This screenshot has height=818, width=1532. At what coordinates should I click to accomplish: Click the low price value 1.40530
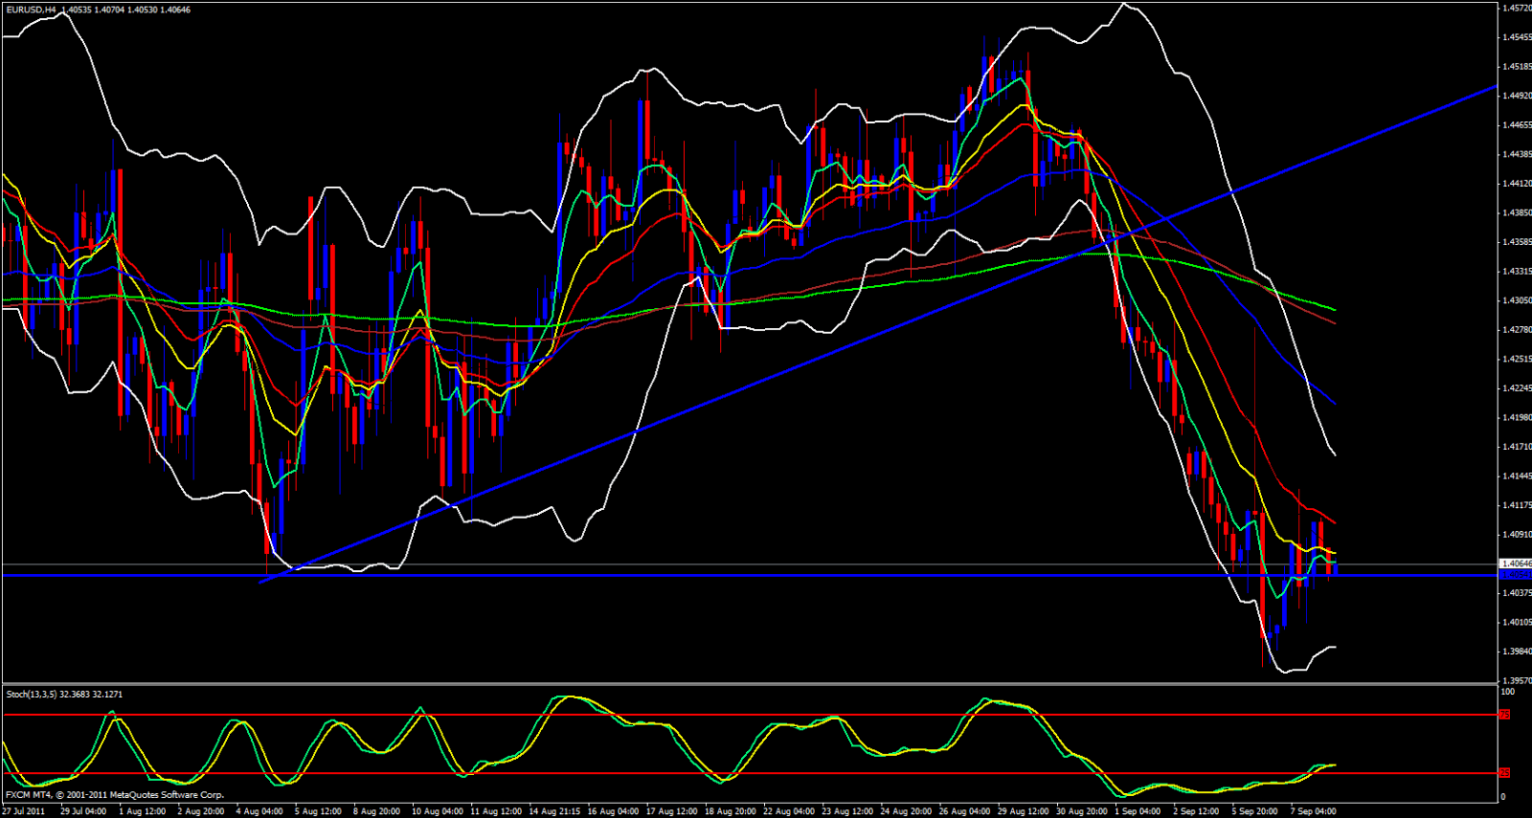[143, 10]
